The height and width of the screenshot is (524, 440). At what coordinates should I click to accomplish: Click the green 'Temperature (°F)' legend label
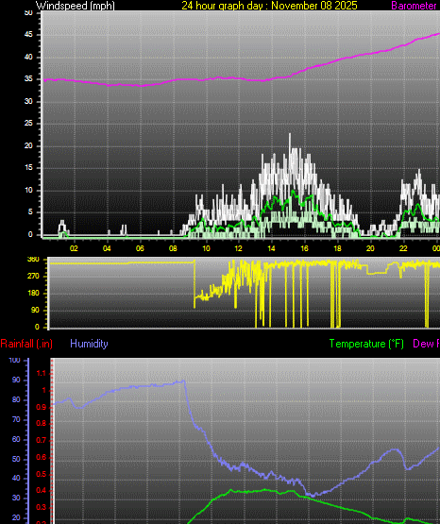tap(366, 344)
